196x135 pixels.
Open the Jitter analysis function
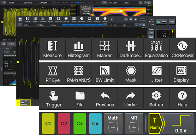pyautogui.click(x=156, y=74)
